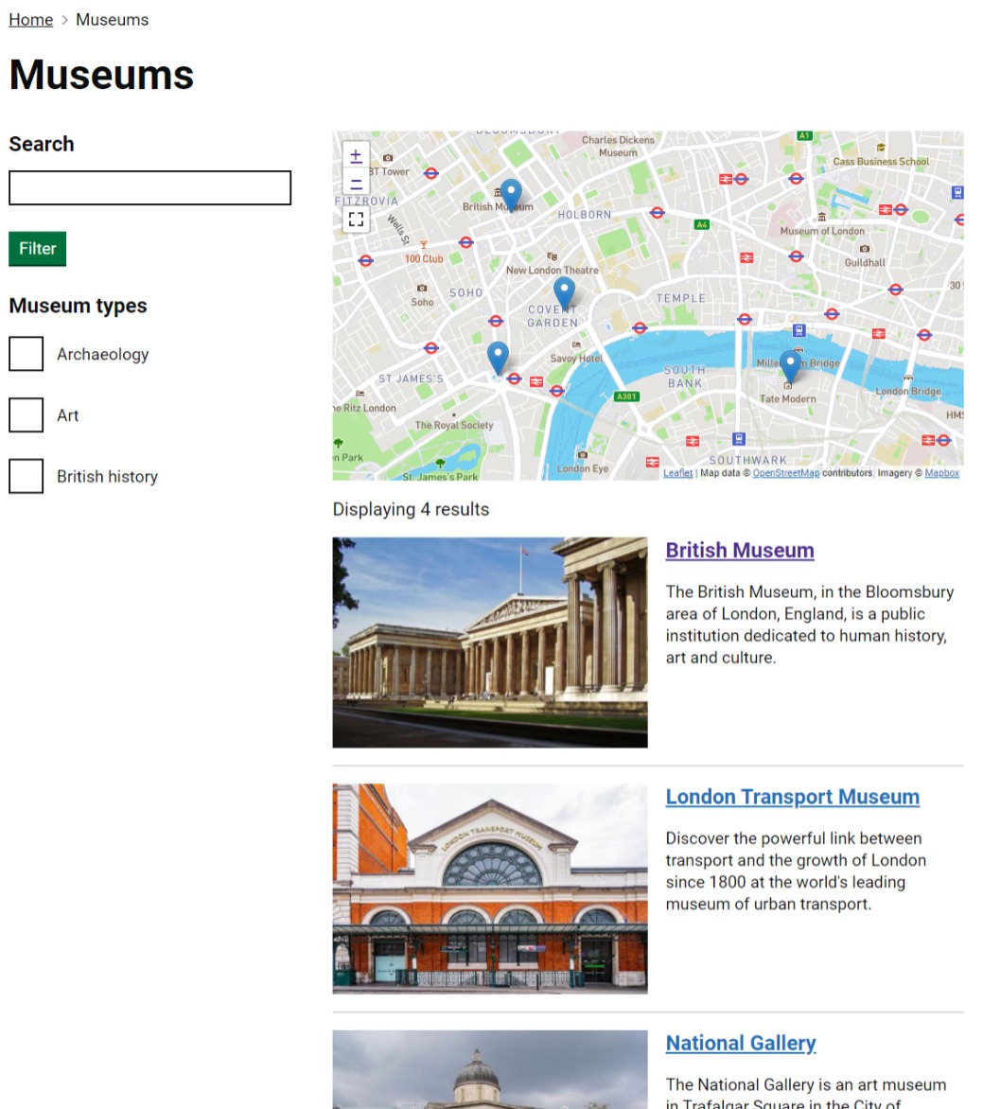Click the Covent Garden map pin
The width and height of the screenshot is (983, 1109).
coord(564,291)
